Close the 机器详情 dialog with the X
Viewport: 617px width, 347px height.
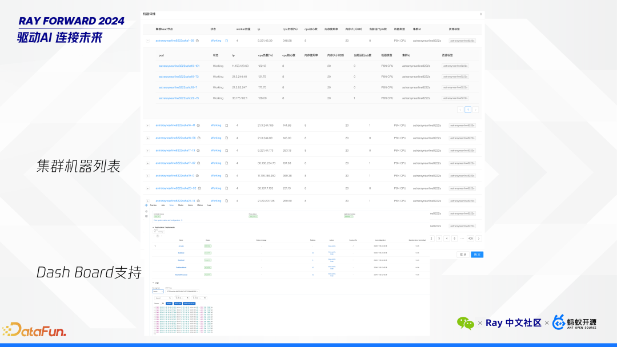click(x=480, y=14)
